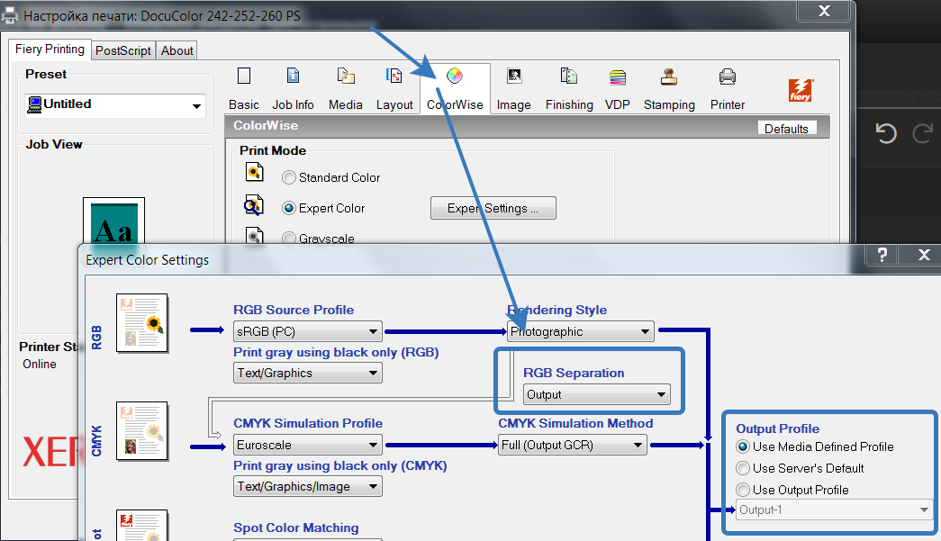The image size is (941, 541).
Task: Choose Use Server's Default profile
Action: pyautogui.click(x=743, y=468)
